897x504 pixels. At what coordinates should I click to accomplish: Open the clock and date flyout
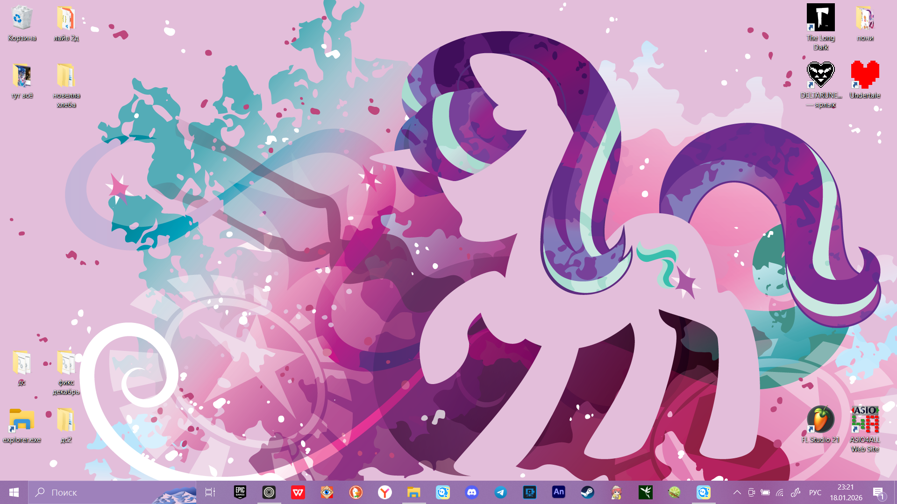pyautogui.click(x=846, y=492)
